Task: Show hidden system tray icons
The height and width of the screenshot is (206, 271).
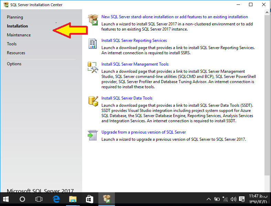Action: tap(208, 199)
